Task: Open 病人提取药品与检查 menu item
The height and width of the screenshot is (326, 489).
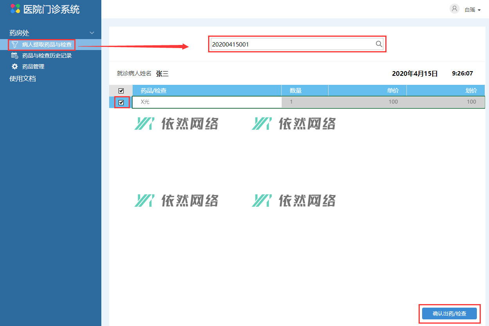Action: [x=47, y=45]
